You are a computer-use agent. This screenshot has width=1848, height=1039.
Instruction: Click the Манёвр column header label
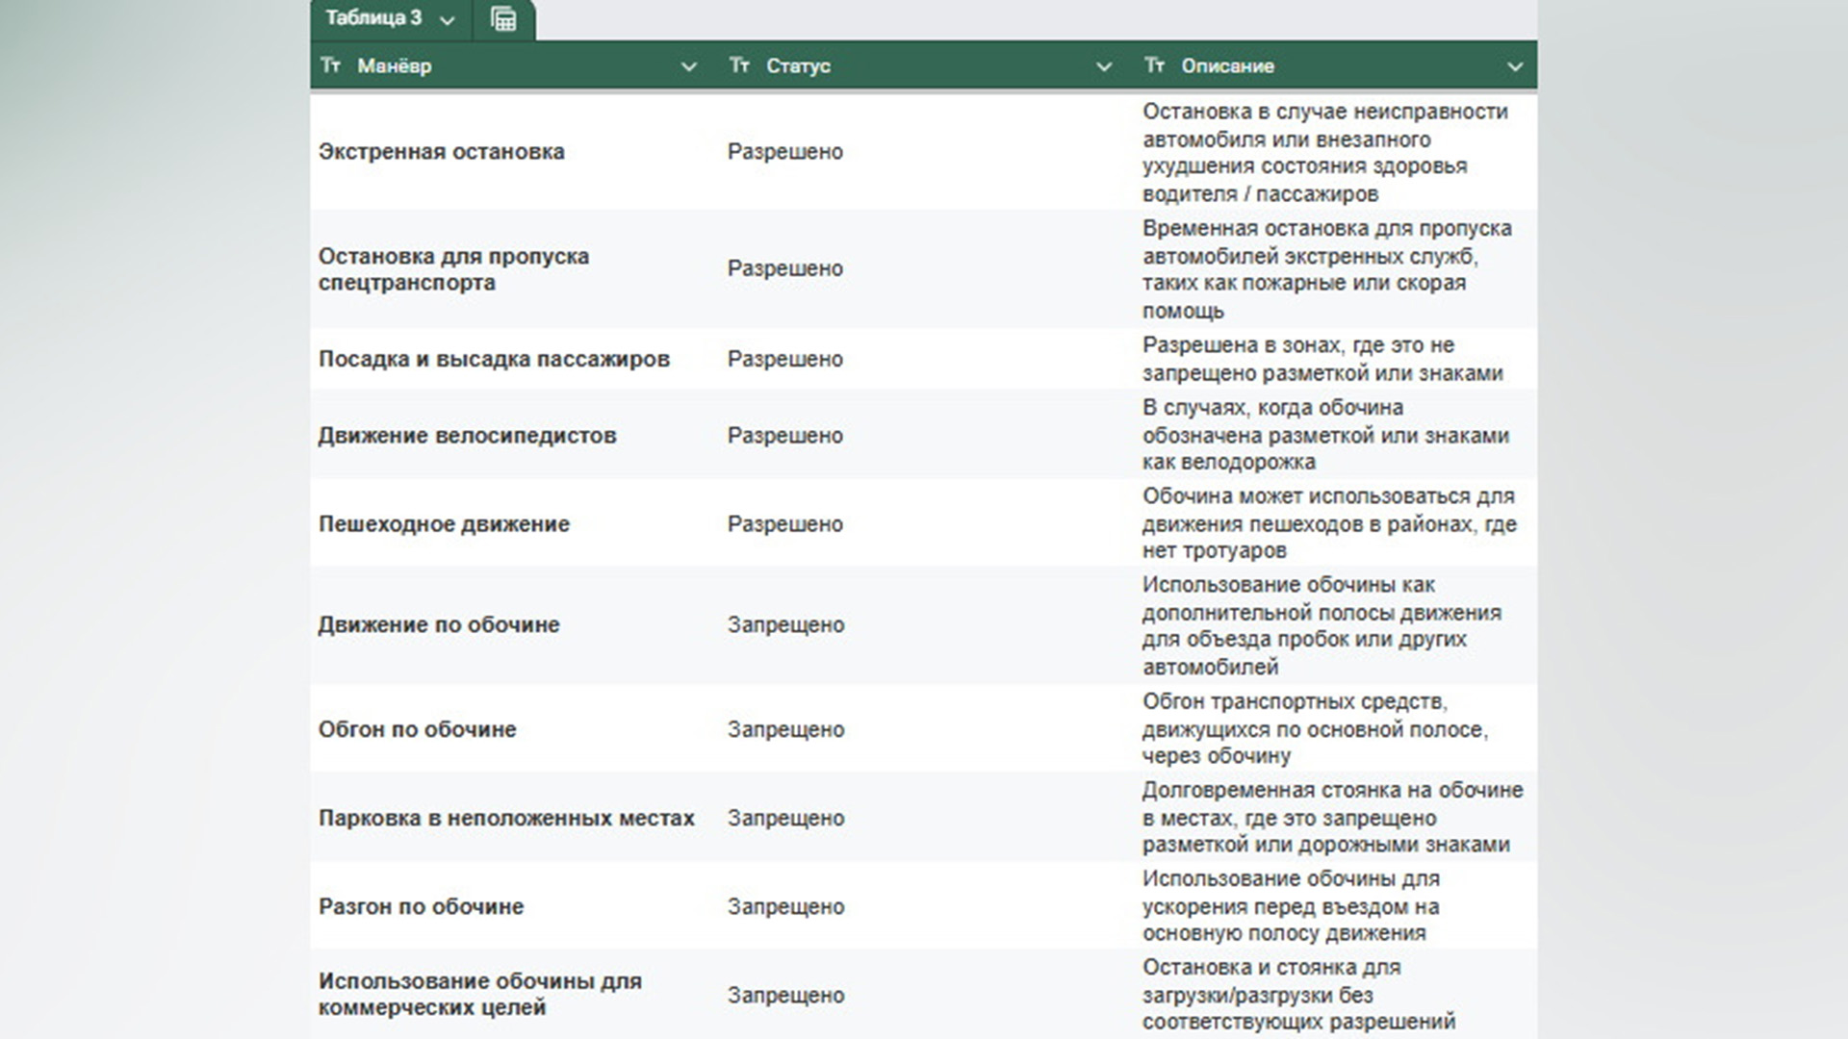(x=395, y=66)
